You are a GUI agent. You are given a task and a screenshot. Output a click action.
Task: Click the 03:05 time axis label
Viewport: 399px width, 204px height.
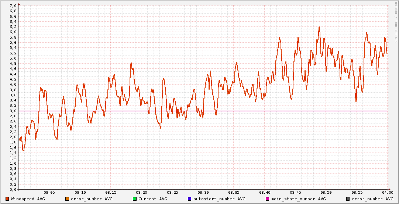click(49, 192)
